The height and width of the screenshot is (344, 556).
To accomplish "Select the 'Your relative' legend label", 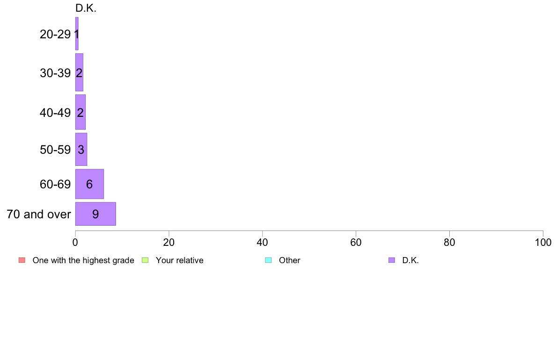I will click(179, 260).
